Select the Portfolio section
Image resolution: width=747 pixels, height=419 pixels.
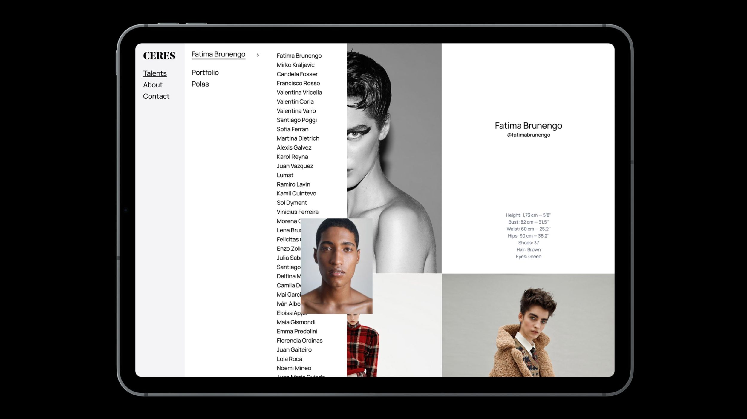point(205,73)
